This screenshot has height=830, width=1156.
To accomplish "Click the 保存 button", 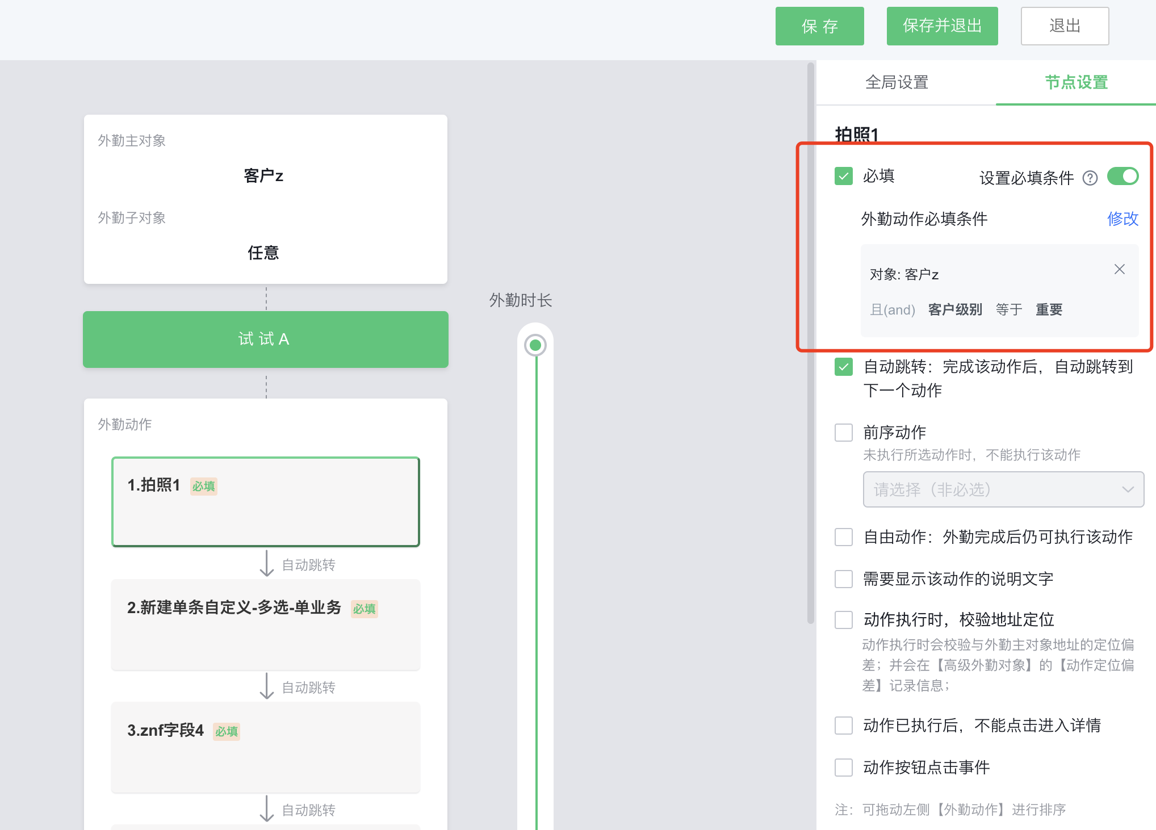I will coord(819,26).
